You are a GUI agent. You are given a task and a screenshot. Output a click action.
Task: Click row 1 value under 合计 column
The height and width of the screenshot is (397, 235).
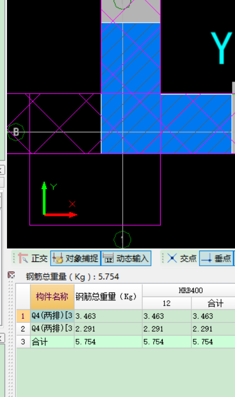213,316
